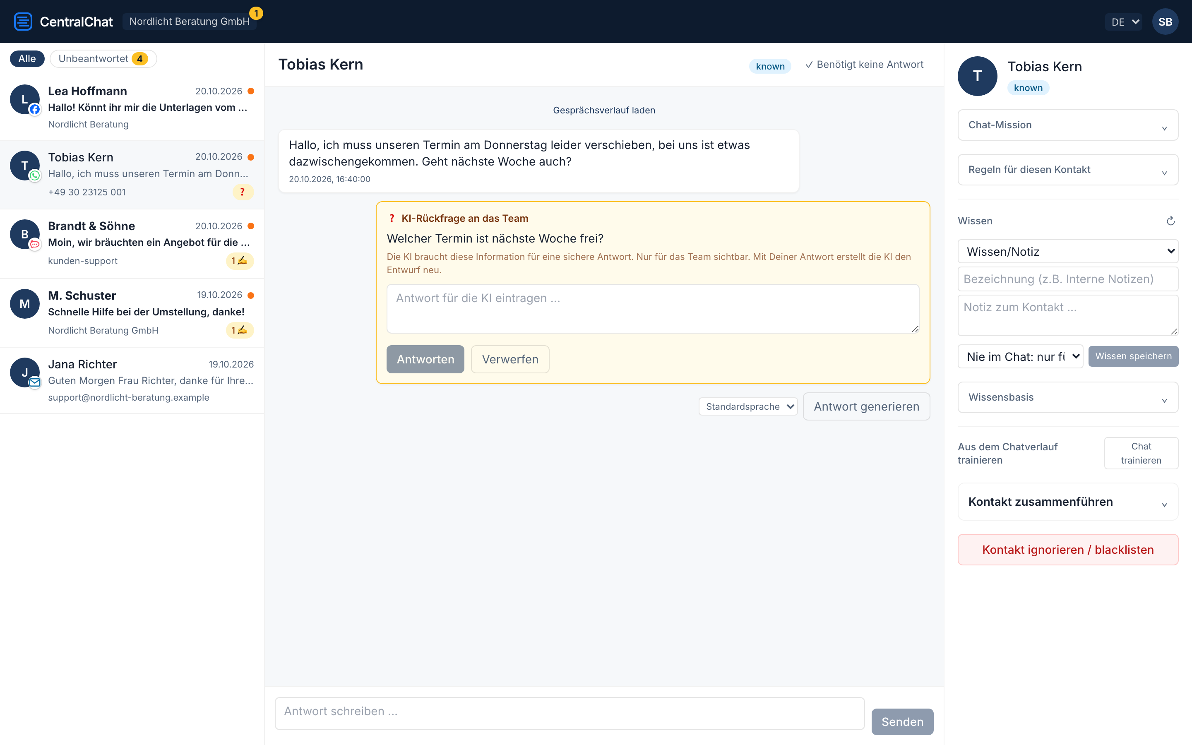
Task: Click the draft badge on M. Schuster
Action: click(x=240, y=330)
